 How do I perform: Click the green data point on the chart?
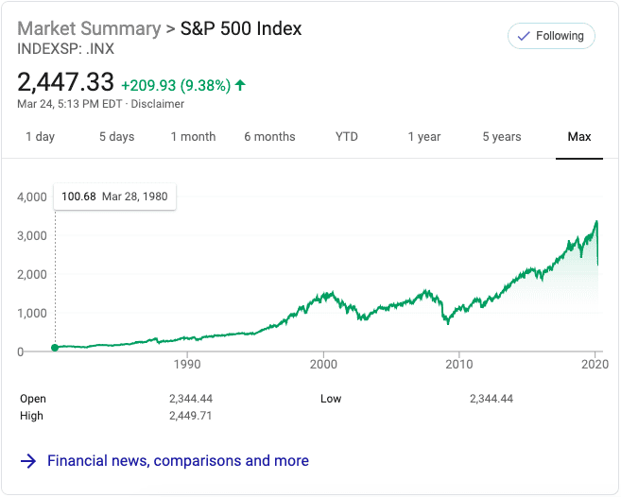(55, 348)
